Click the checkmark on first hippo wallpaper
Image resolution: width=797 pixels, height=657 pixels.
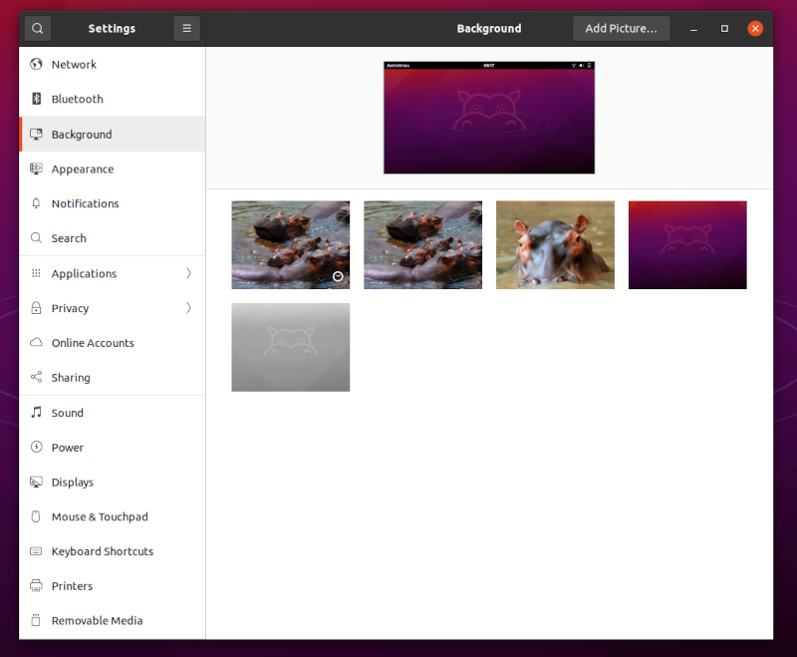tap(338, 276)
